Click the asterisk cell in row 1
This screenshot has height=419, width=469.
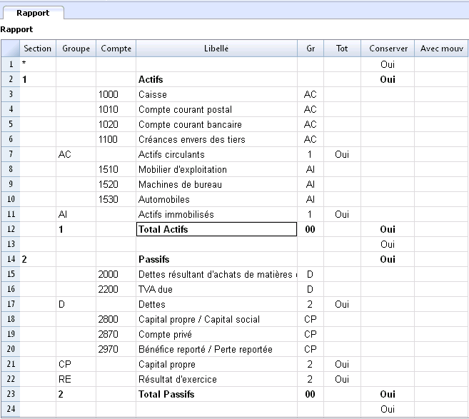(x=38, y=64)
